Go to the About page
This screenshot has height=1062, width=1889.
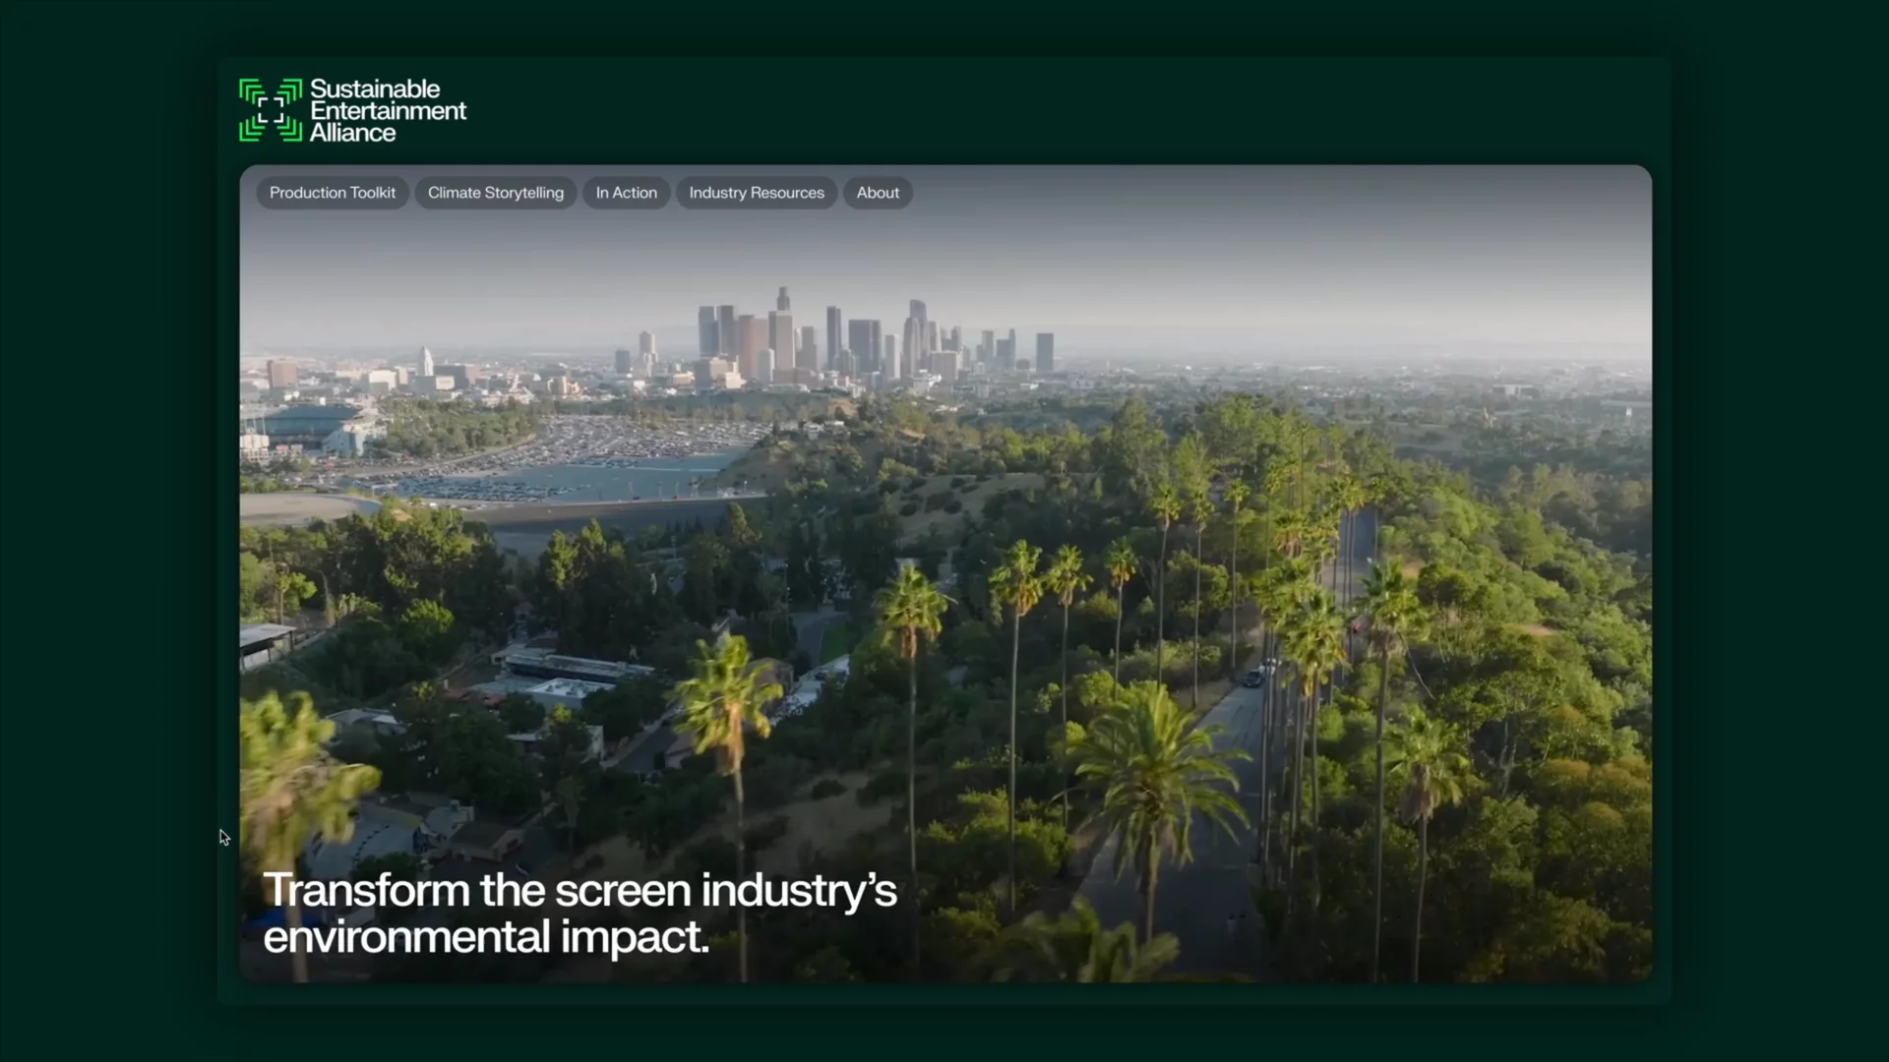[877, 193]
